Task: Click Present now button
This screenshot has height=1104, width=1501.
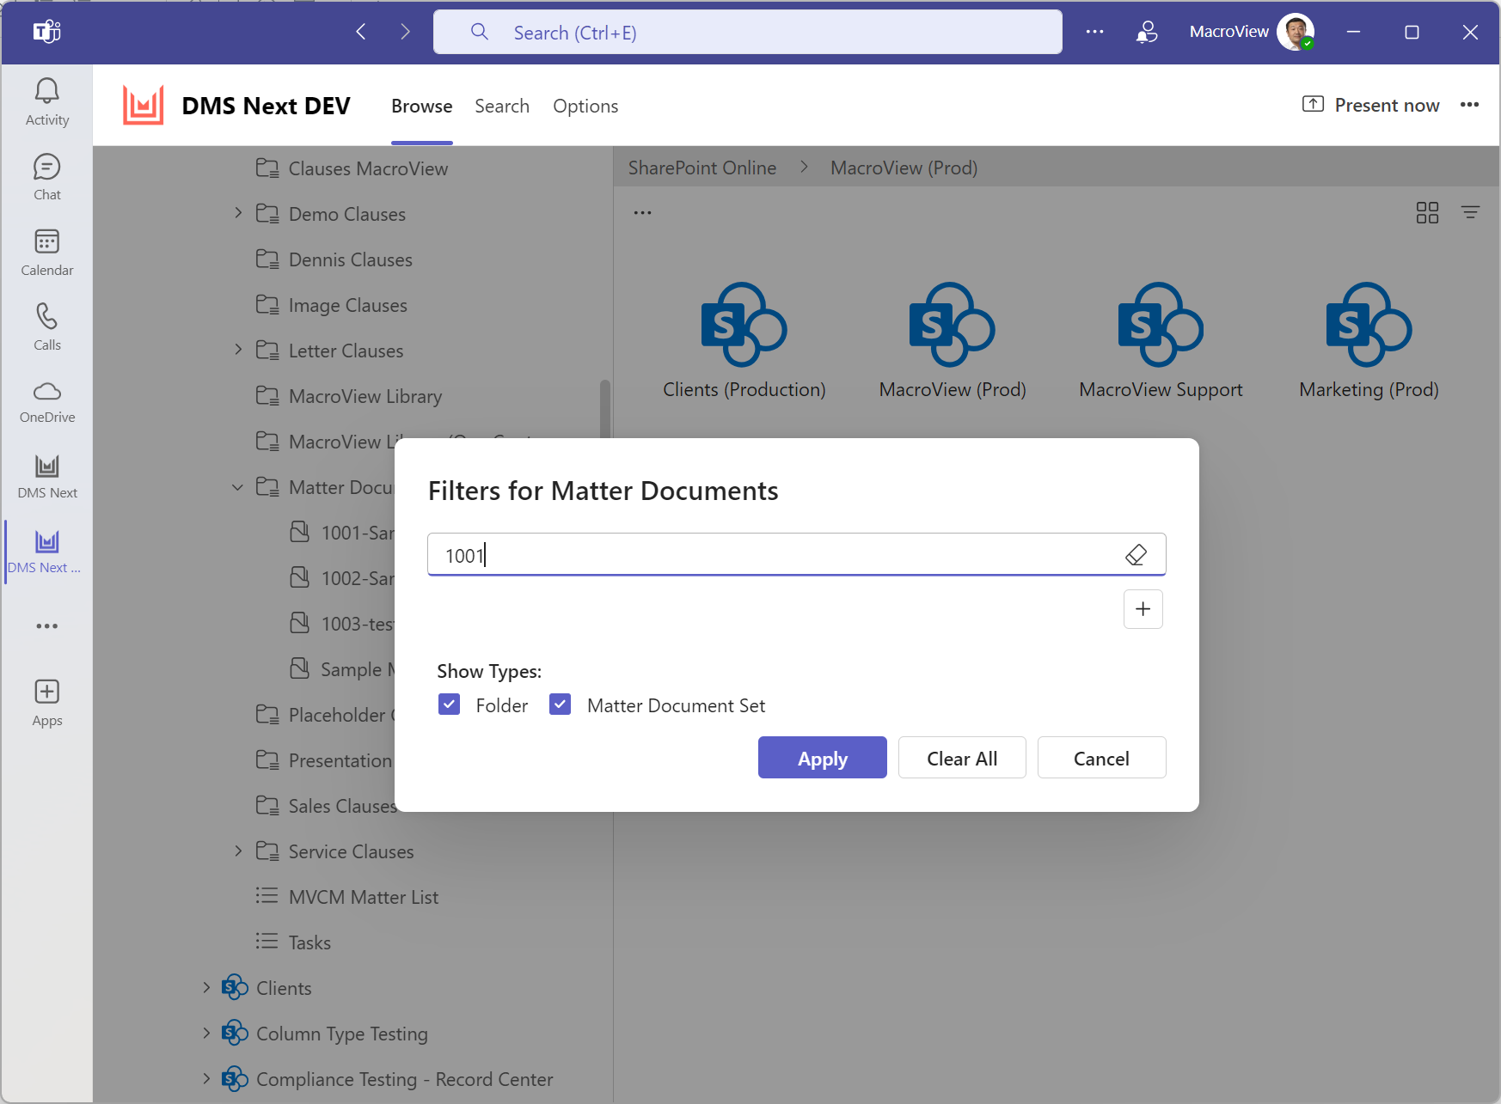Action: (x=1370, y=105)
